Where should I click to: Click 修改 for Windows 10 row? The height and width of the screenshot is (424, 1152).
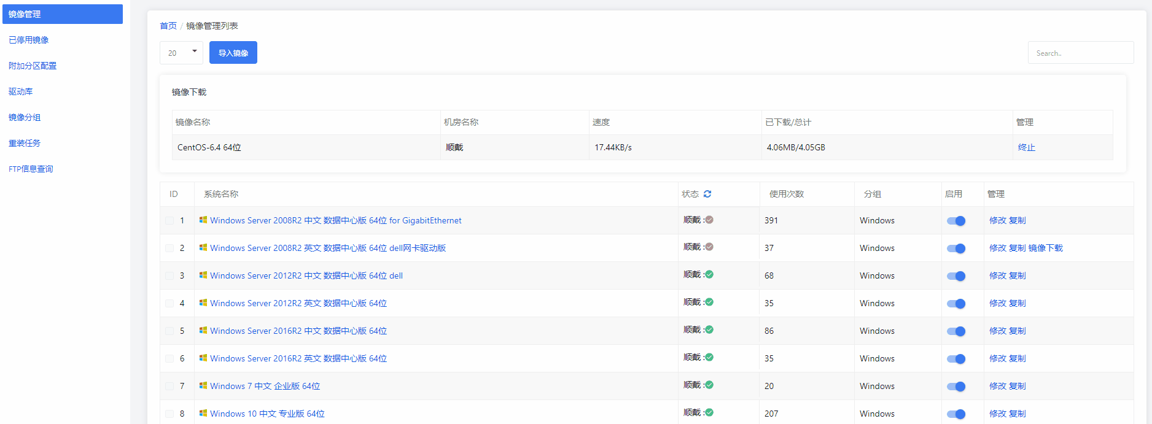(998, 414)
